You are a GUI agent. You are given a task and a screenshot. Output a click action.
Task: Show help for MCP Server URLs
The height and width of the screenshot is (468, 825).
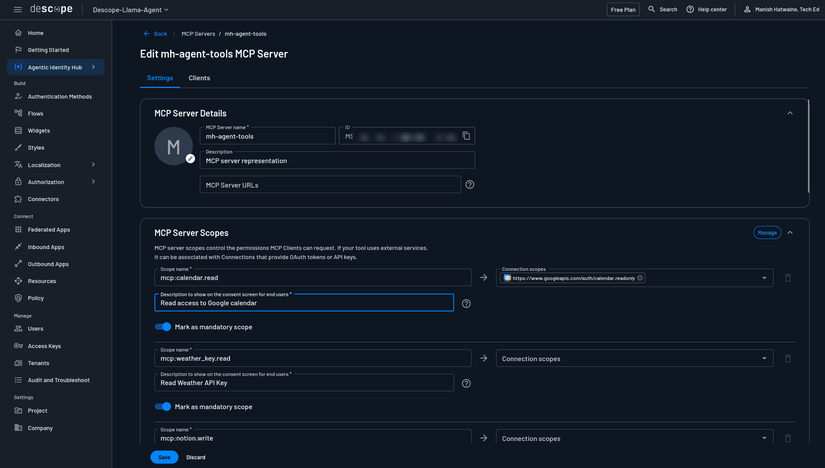point(470,184)
